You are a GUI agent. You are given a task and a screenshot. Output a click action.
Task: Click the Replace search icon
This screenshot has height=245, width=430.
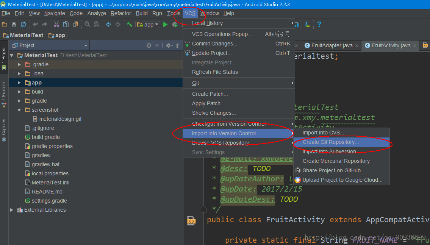pos(97,24)
